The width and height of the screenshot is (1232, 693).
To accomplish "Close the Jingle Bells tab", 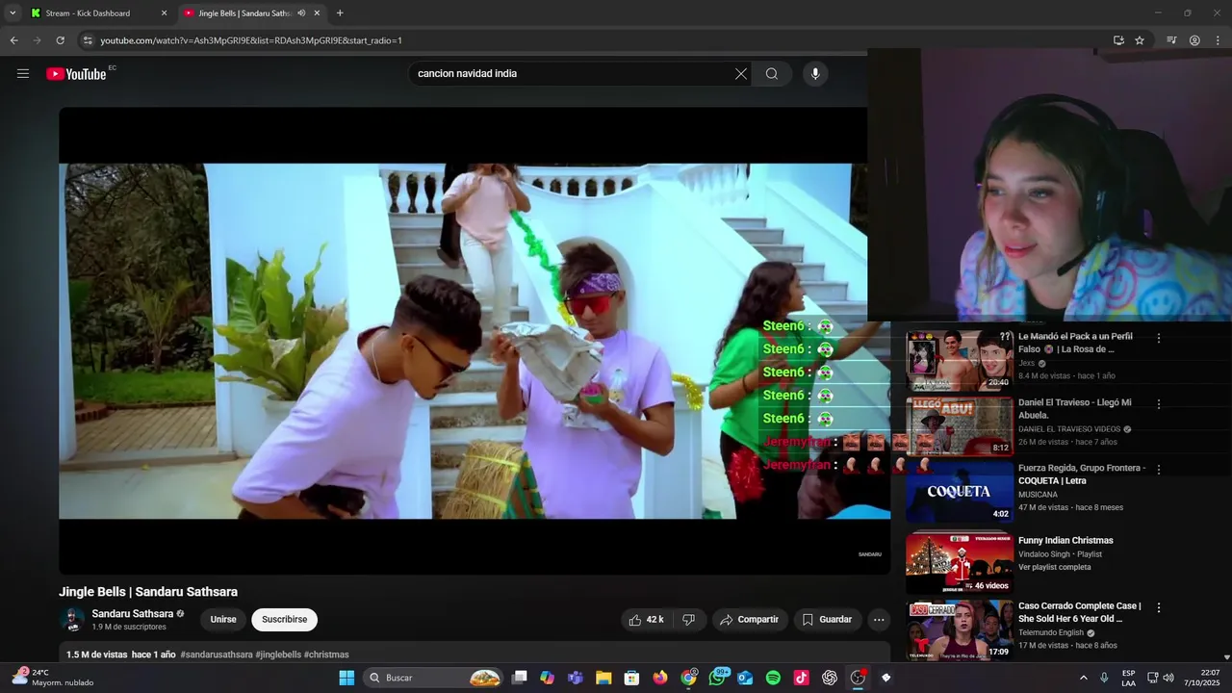I will click(317, 13).
